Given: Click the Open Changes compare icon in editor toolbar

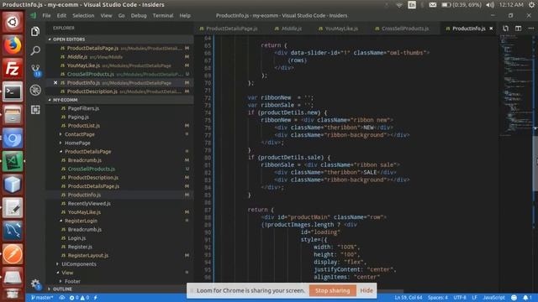Looking at the screenshot, I should pyautogui.click(x=505, y=29).
